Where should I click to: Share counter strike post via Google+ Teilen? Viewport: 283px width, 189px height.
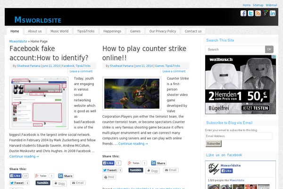click(134, 163)
